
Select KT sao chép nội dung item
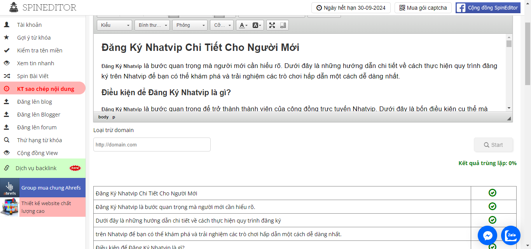click(45, 89)
